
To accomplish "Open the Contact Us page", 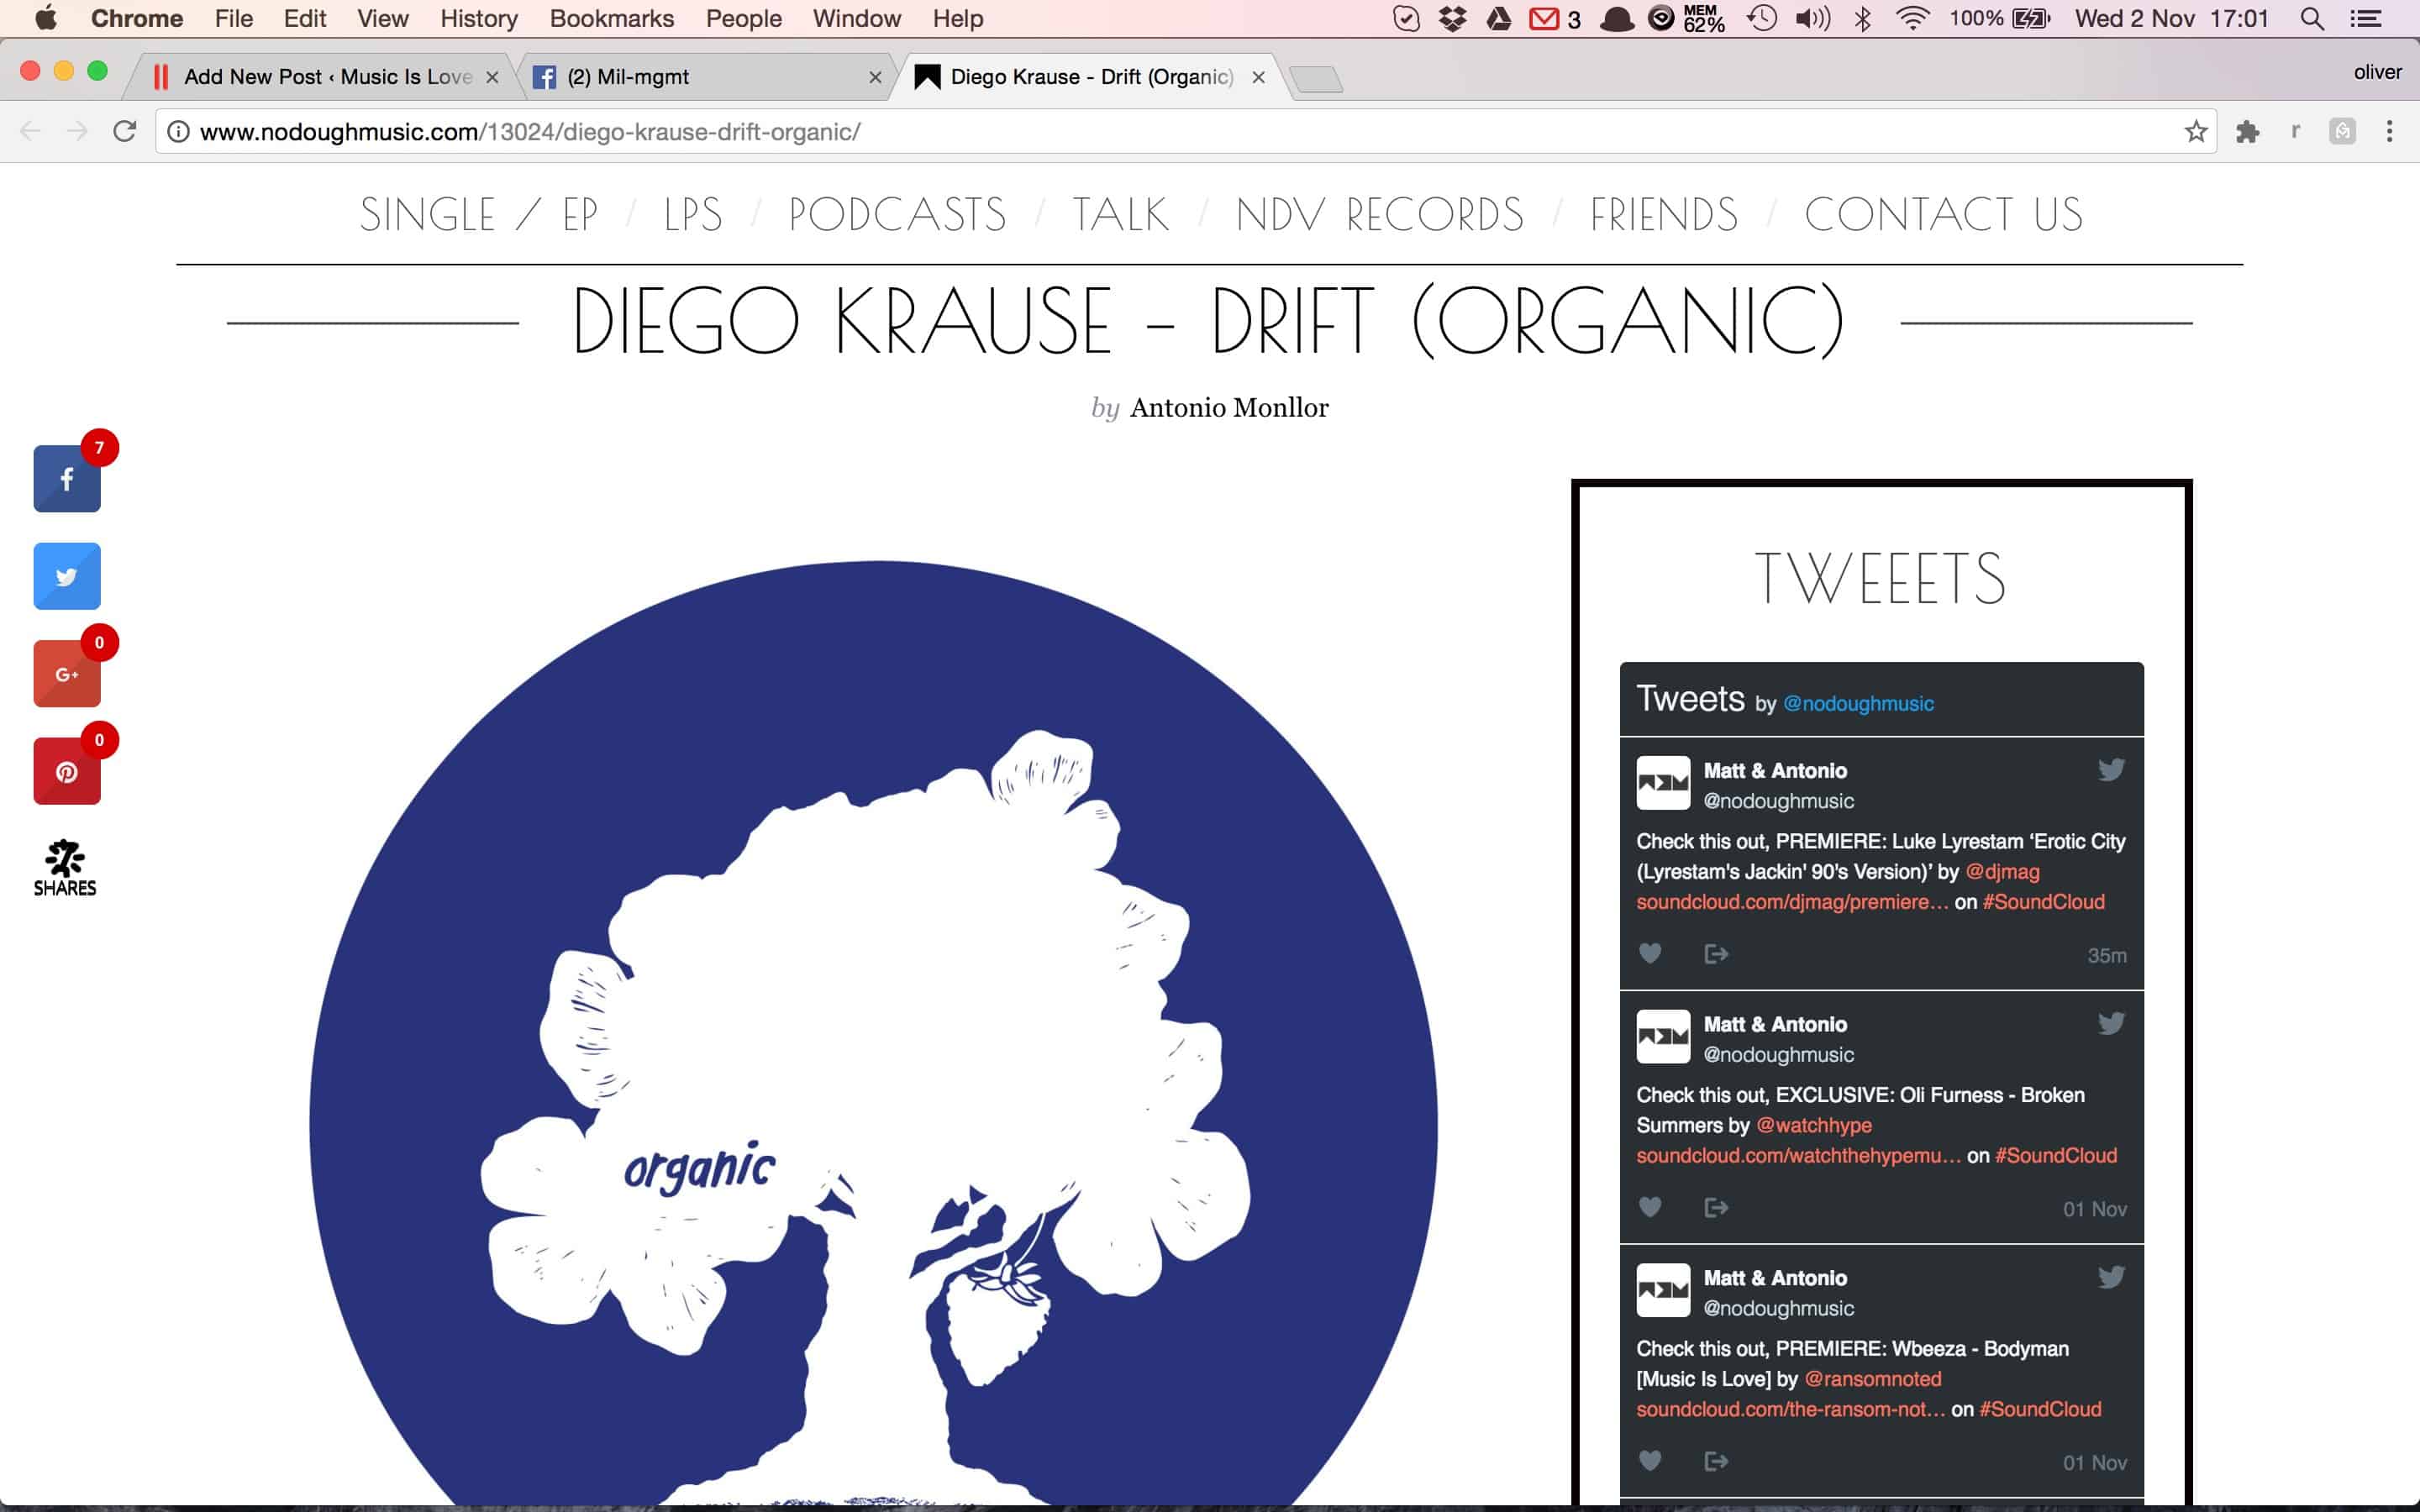I will (1943, 214).
